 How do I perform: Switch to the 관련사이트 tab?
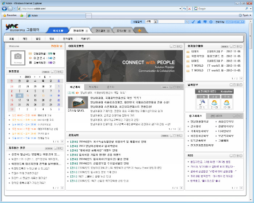pos(216,116)
